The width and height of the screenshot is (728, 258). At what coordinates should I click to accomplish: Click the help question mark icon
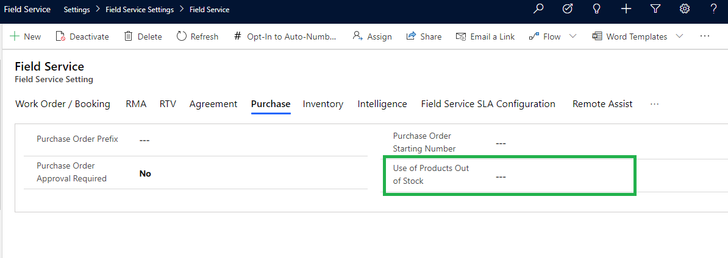(x=713, y=9)
